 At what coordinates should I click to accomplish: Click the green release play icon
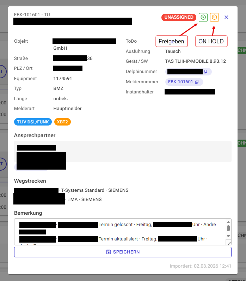tap(203, 17)
